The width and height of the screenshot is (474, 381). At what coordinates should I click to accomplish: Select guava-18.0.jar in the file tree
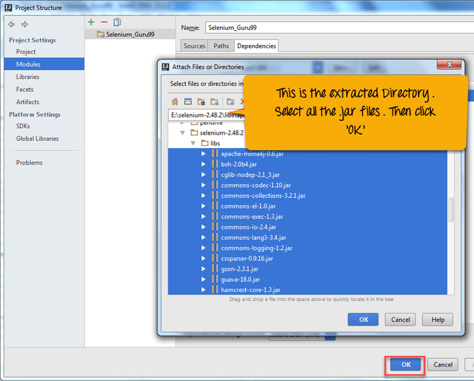coord(238,279)
